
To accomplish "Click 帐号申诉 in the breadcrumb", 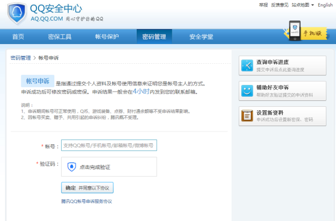I will coord(48,58).
